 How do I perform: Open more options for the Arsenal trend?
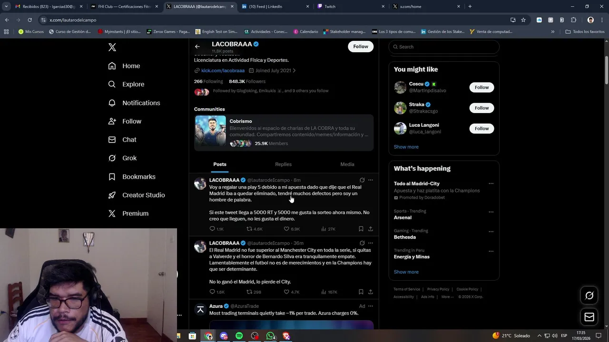(491, 211)
